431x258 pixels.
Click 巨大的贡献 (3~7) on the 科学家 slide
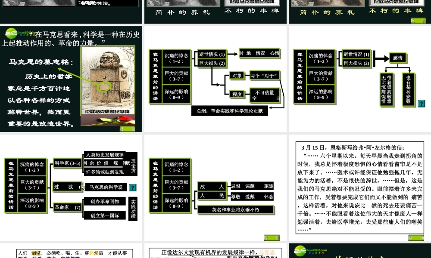(32, 185)
